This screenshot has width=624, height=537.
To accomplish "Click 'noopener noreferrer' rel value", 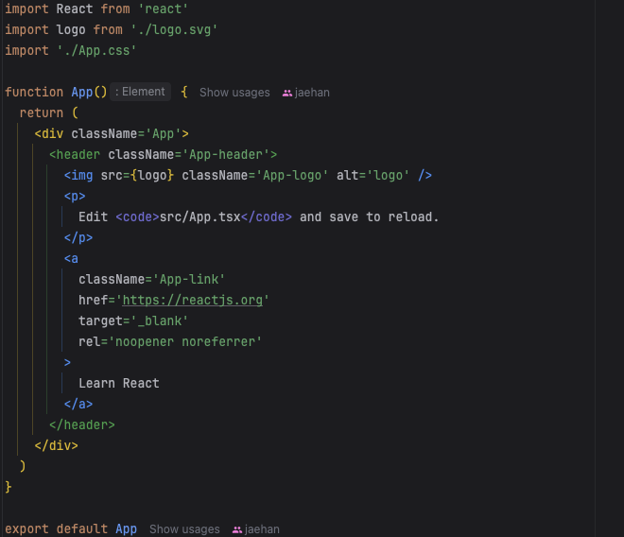I will (185, 341).
